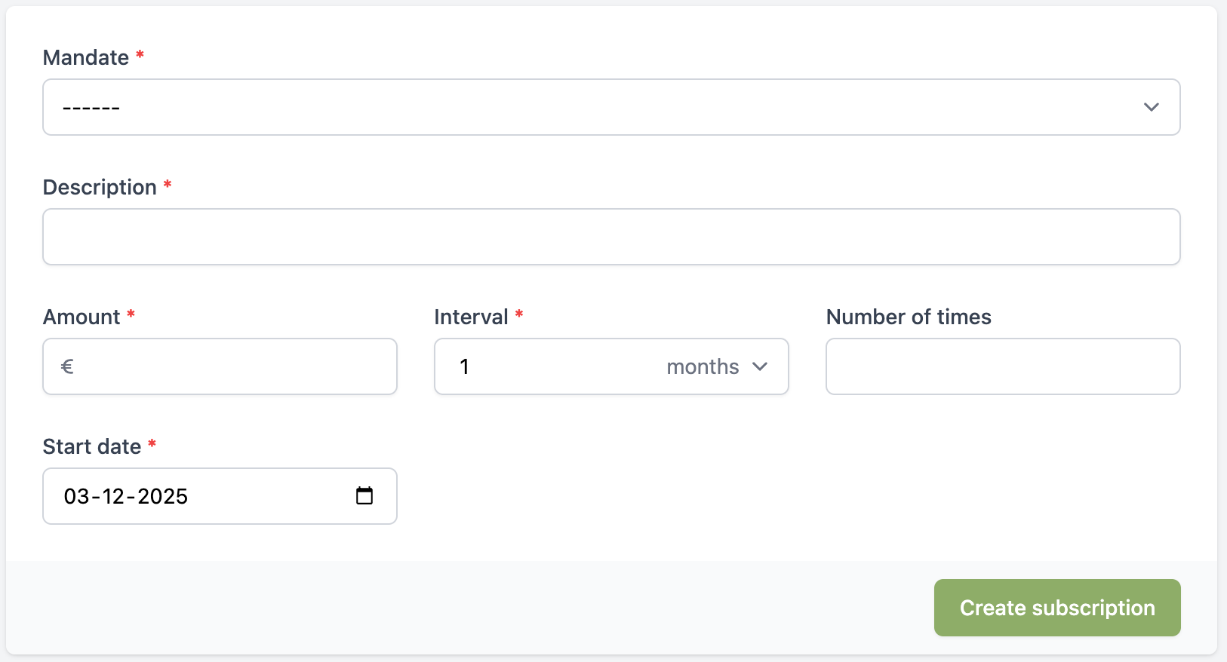Focus the Amount input field
Image resolution: width=1227 pixels, height=662 pixels.
point(220,366)
